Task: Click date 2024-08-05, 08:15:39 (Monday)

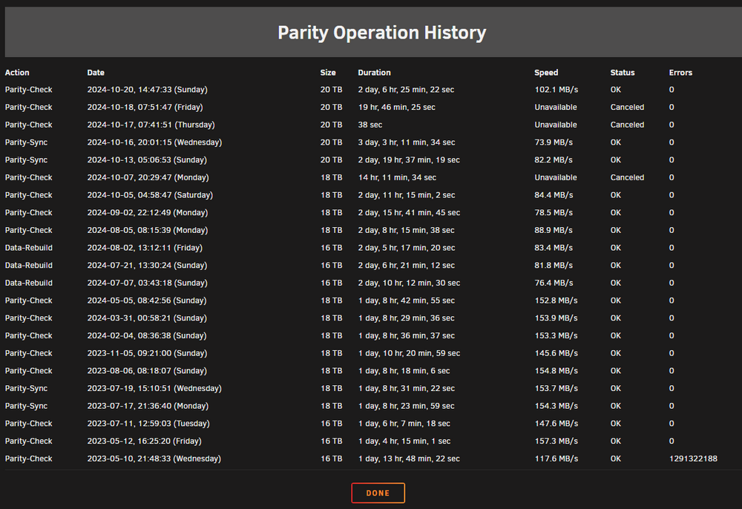Action: pyautogui.click(x=147, y=230)
